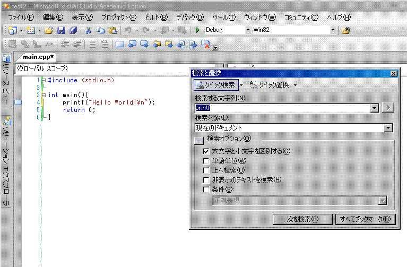The image size is (407, 267).
Task: Click the Open File folder icon
Action: [49, 30]
